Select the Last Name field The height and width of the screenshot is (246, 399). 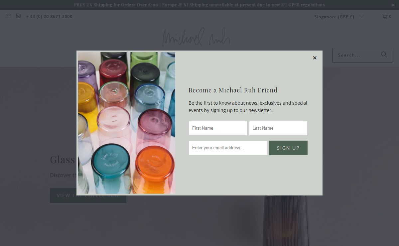click(278, 128)
